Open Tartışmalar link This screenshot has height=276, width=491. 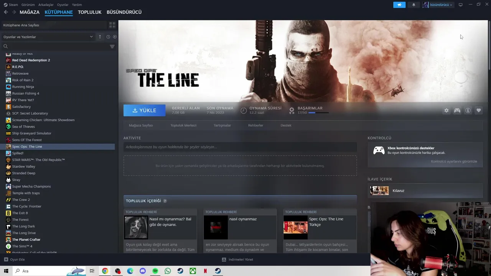222,125
